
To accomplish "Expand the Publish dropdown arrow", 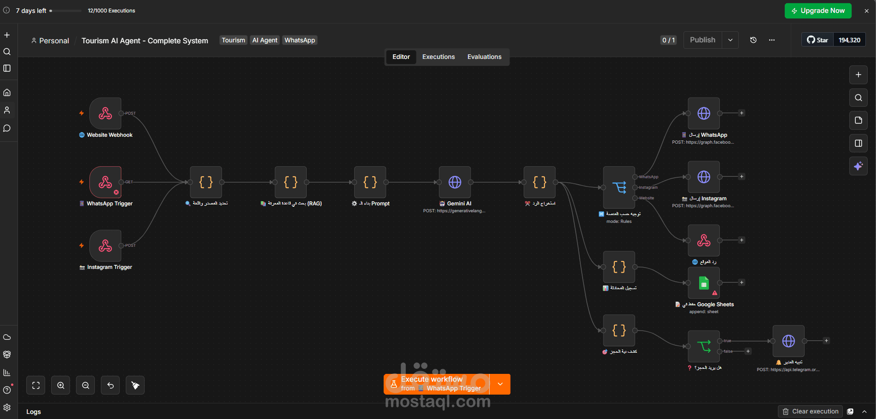I will [730, 40].
